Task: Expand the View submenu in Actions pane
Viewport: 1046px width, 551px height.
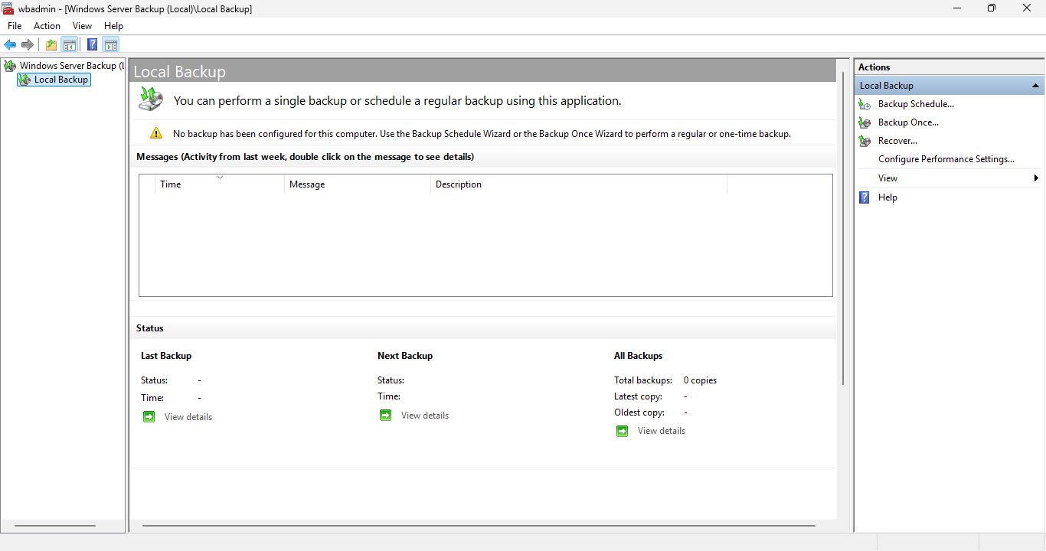Action: coord(887,178)
